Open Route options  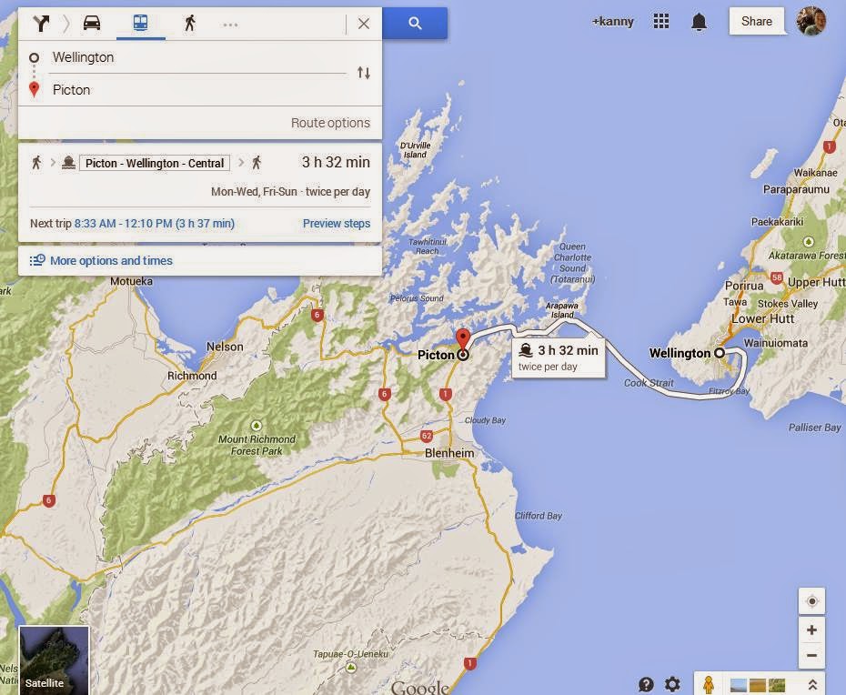point(330,123)
